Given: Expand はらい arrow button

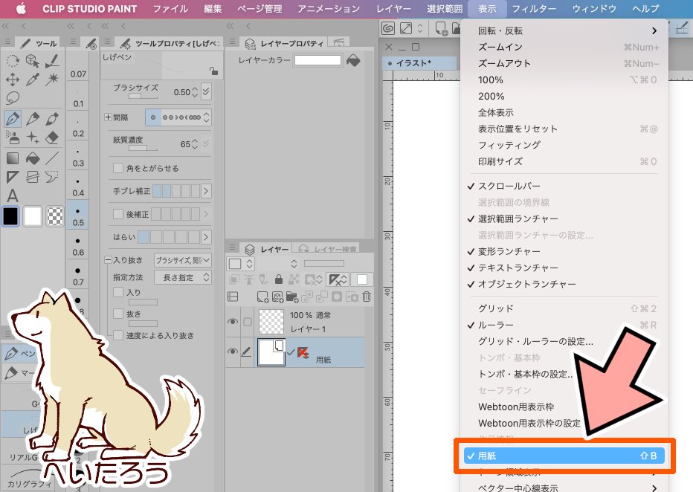Looking at the screenshot, I should 206,237.
